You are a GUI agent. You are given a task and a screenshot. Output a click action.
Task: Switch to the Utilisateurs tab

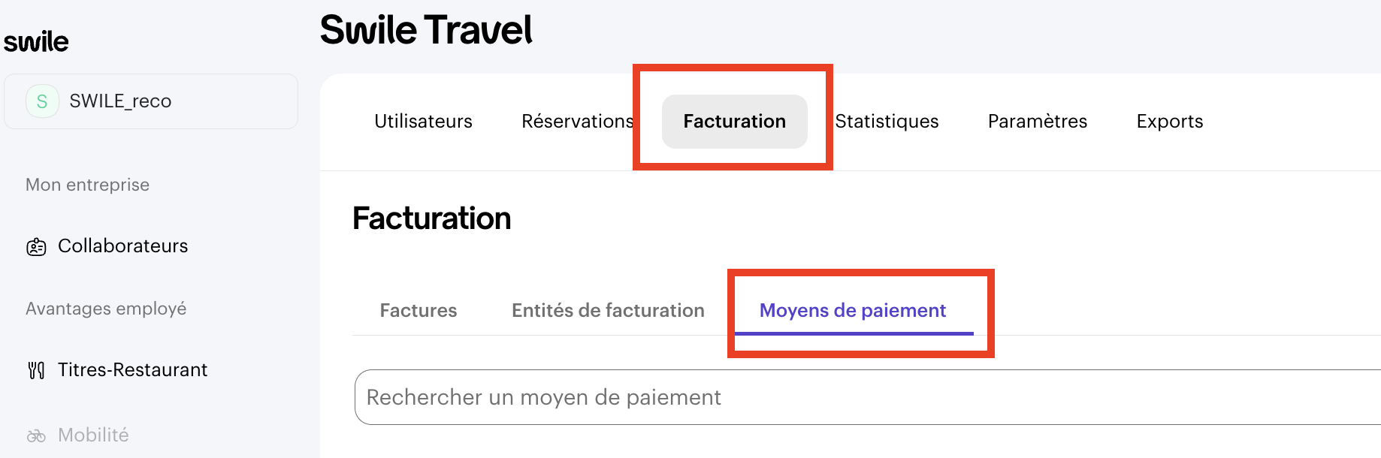pyautogui.click(x=423, y=122)
